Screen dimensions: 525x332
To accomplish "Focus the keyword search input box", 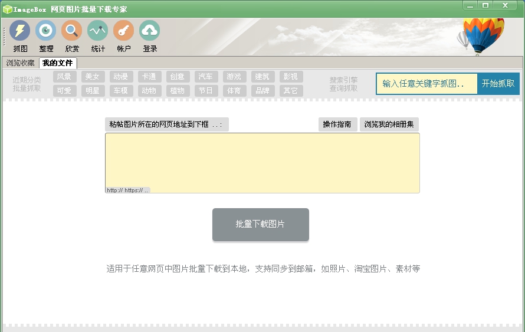I will point(427,84).
